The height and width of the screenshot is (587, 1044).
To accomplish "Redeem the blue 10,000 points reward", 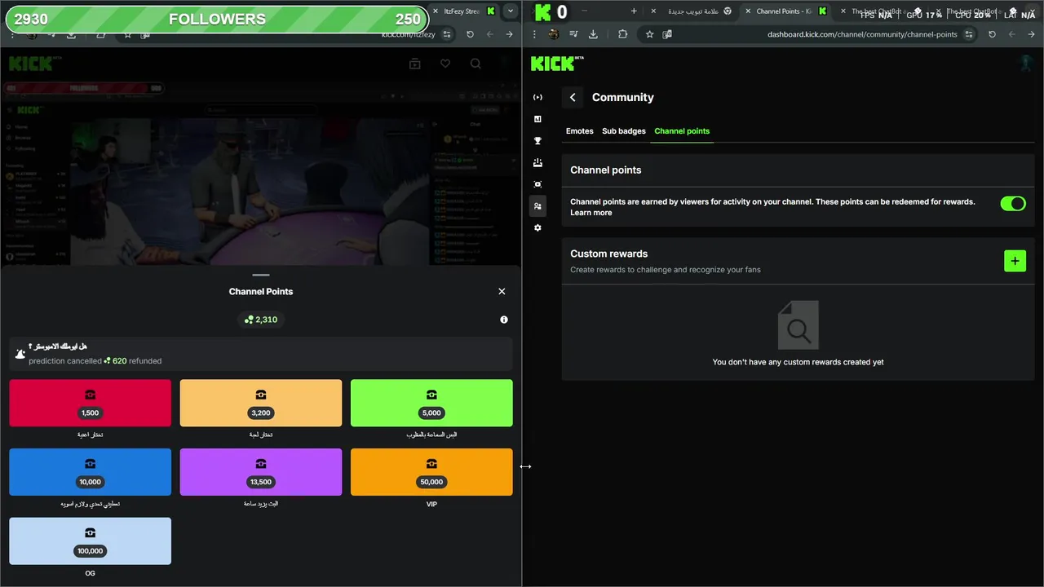I will click(x=90, y=472).
